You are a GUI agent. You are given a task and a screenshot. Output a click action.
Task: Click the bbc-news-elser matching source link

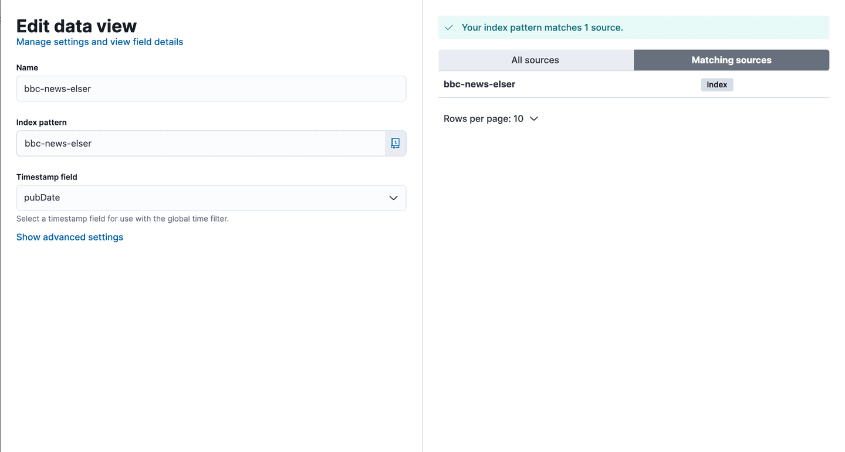479,84
